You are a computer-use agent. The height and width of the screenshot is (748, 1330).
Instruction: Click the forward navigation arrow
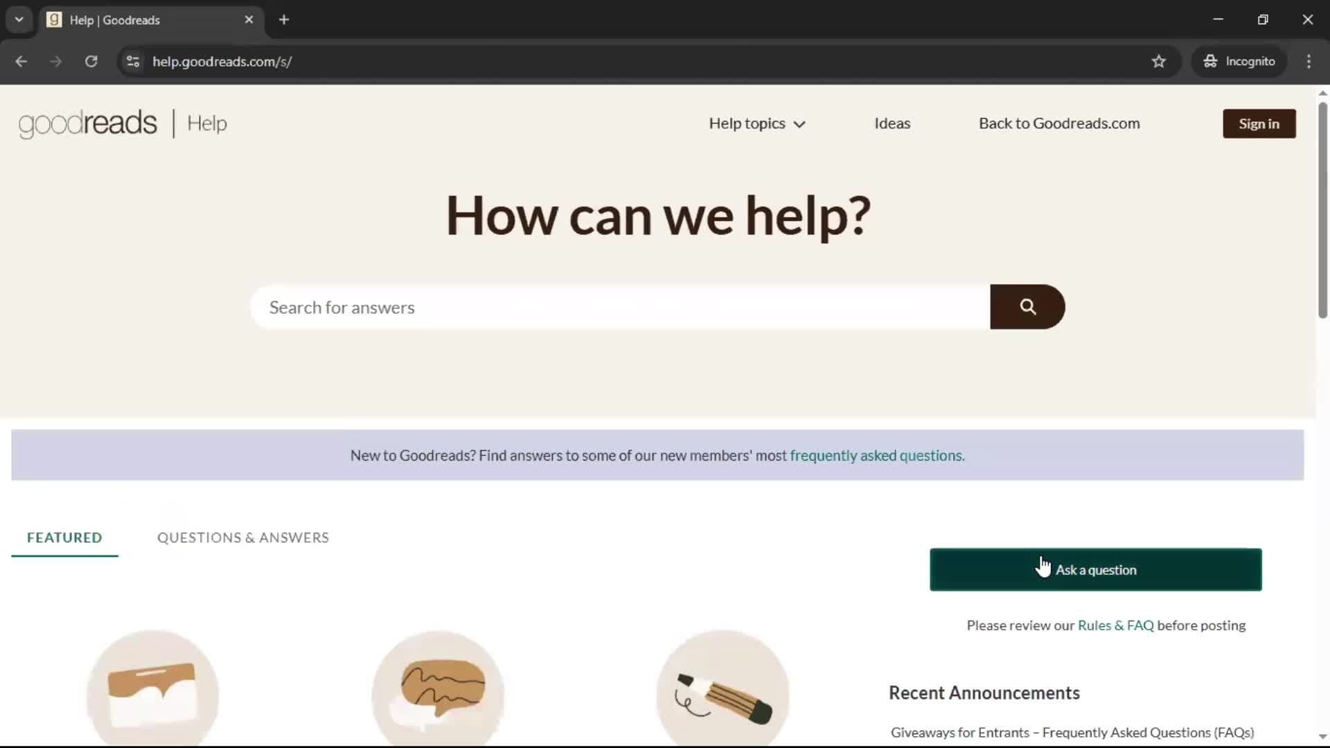56,62
